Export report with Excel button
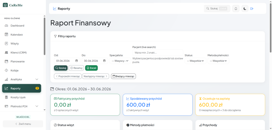 [91, 68]
